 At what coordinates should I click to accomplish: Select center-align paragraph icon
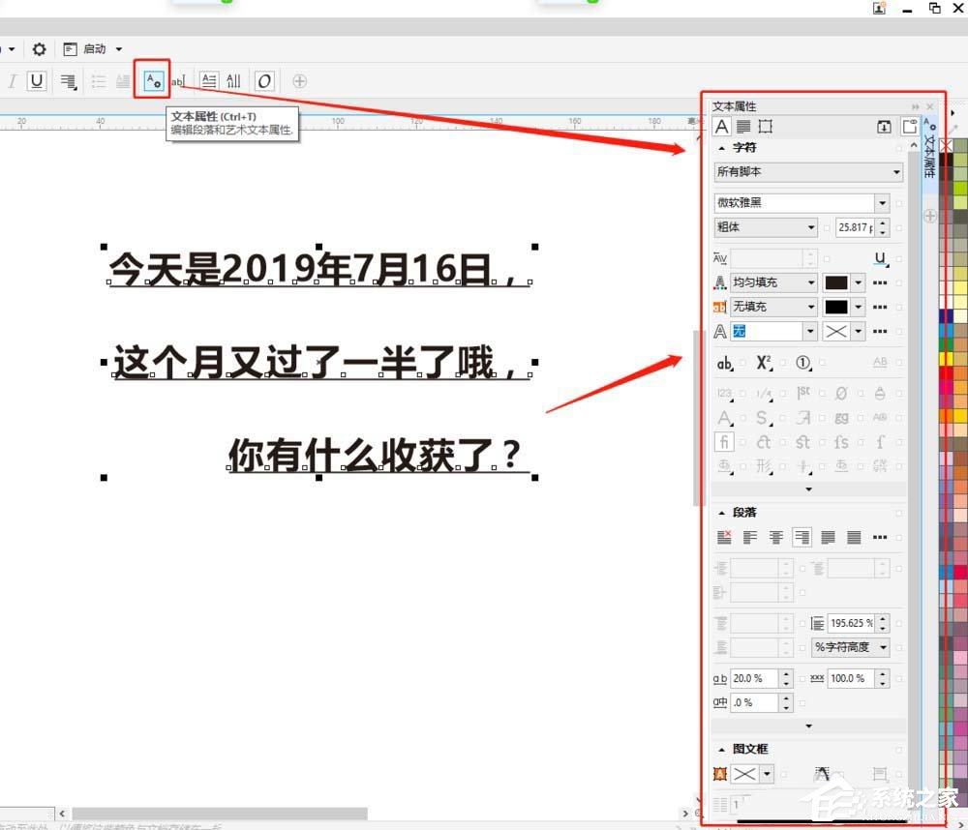(x=775, y=537)
